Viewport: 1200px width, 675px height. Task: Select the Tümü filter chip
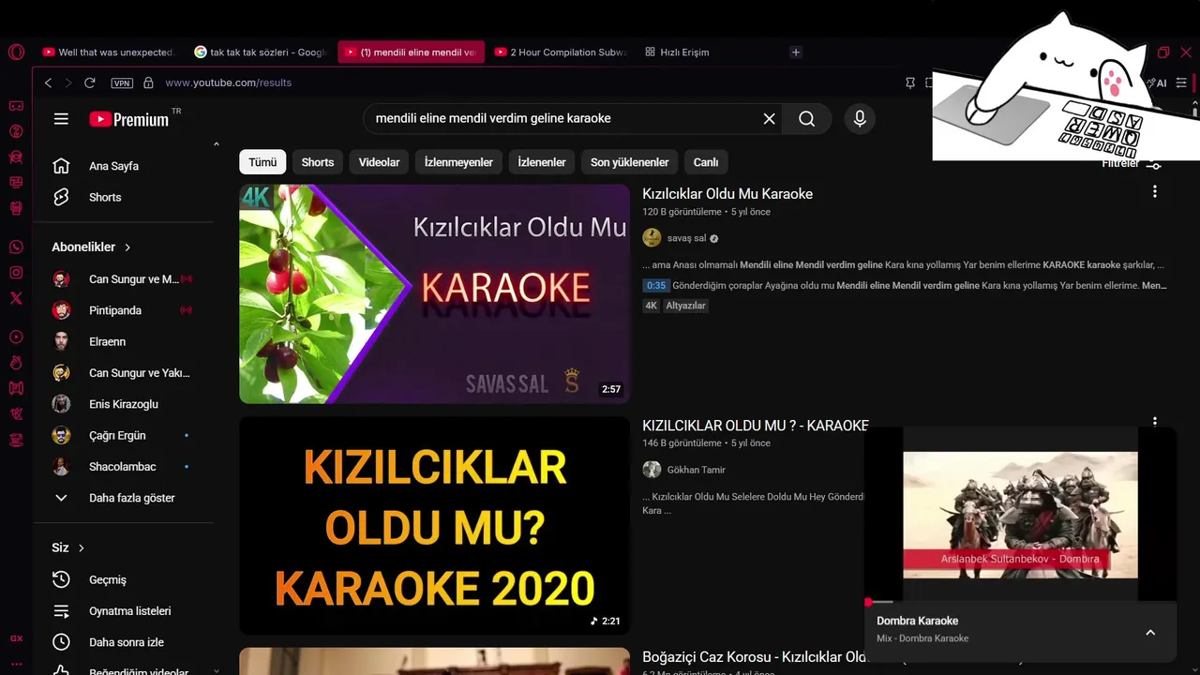click(262, 162)
